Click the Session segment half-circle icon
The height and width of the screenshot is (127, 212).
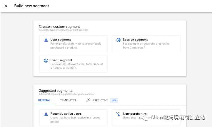[x=118, y=40]
